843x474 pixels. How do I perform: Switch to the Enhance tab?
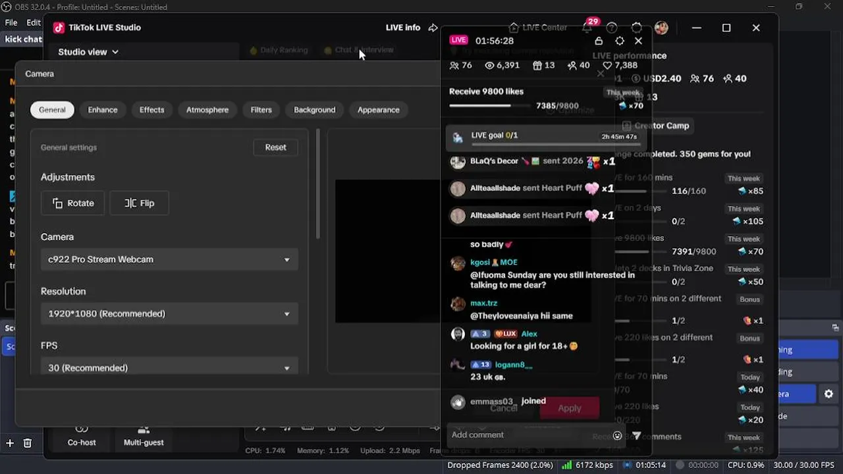pyautogui.click(x=103, y=110)
